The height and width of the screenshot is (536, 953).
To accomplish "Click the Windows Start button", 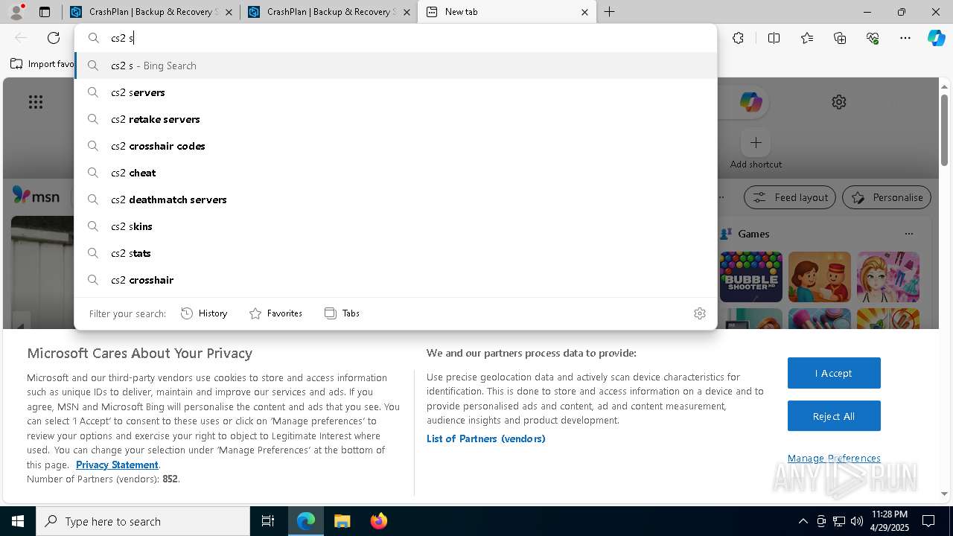I will (x=18, y=521).
